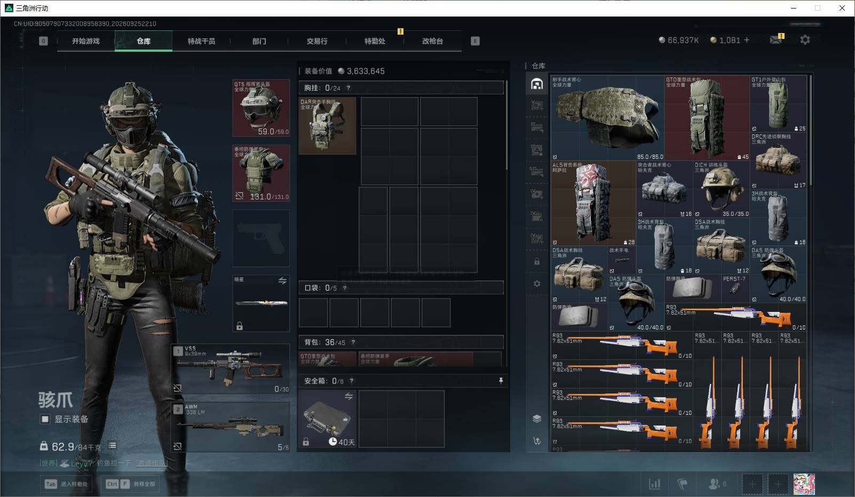
Task: Click the help icon beside 背包
Action: pos(353,342)
